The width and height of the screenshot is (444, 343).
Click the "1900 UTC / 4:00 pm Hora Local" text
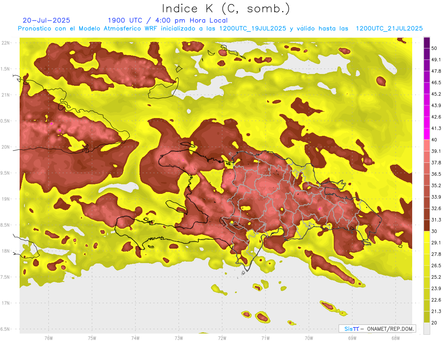click(168, 20)
